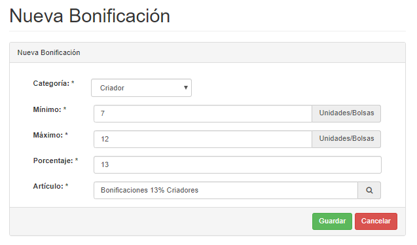Click the magnifier search icon beside Artículo
Viewport: 417px width, 245px height.
369,190
